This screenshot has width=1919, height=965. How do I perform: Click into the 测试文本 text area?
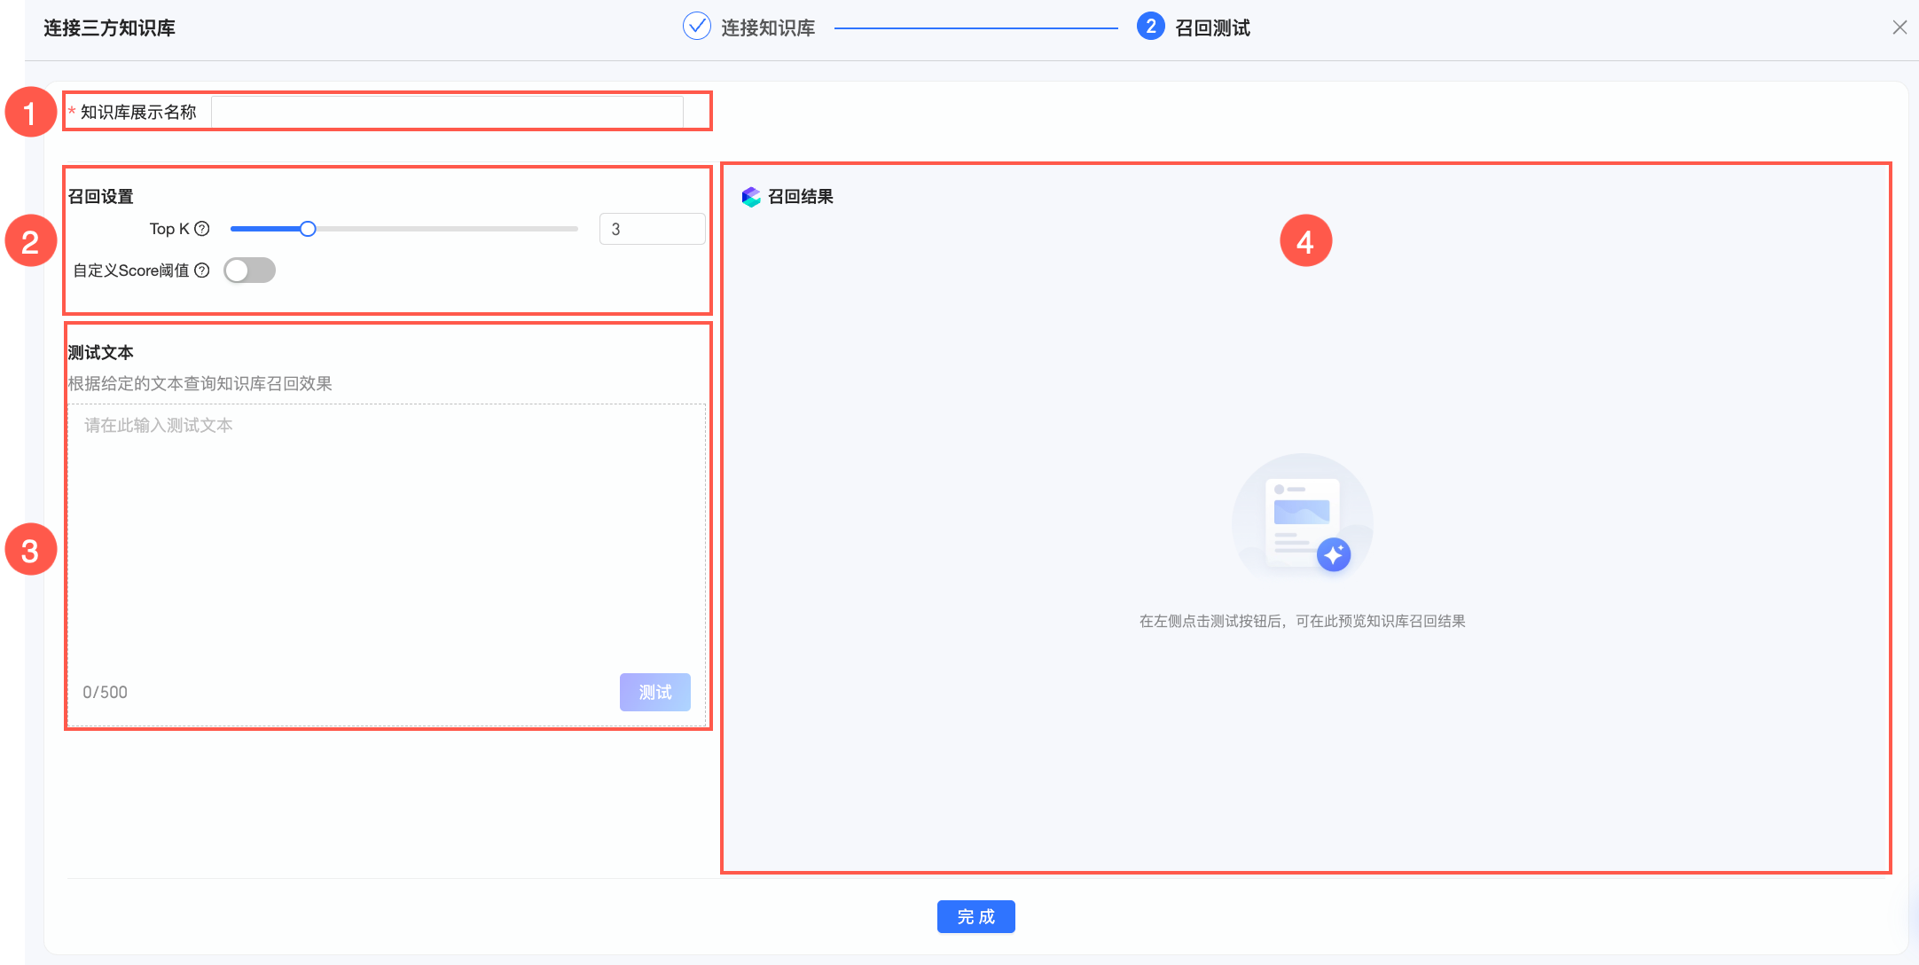[387, 532]
